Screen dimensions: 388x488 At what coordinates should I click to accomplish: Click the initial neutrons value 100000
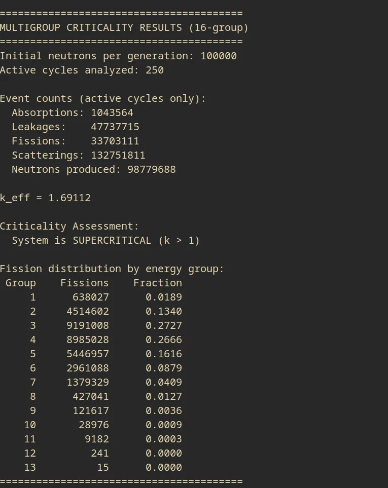point(219,56)
